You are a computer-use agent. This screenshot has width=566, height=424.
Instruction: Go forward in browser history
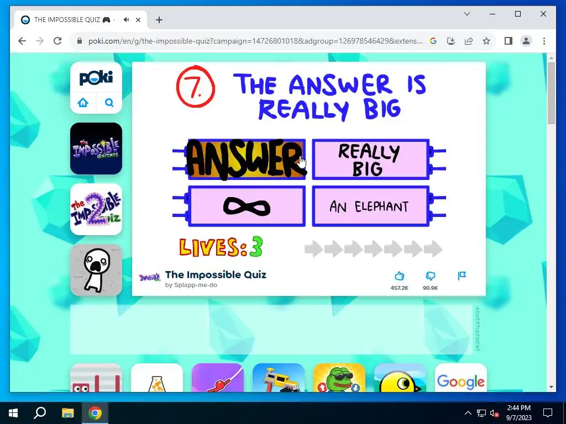pyautogui.click(x=40, y=41)
